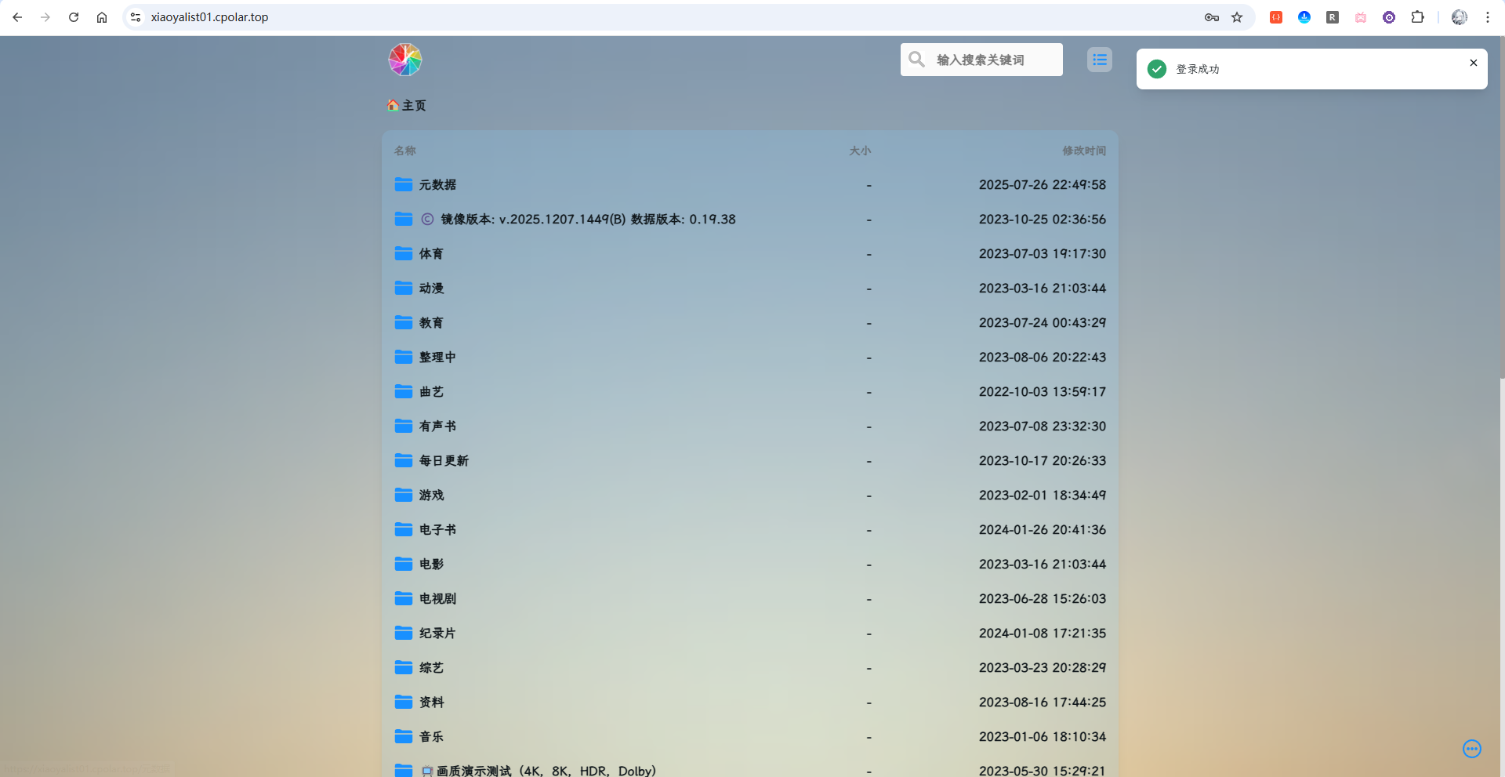
Task: Bookmark this page with the star icon
Action: coord(1237,17)
